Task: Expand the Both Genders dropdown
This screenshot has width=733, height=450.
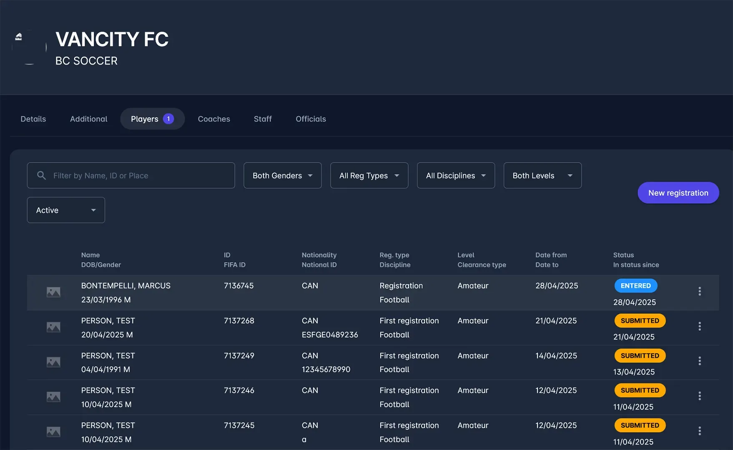Action: point(282,175)
